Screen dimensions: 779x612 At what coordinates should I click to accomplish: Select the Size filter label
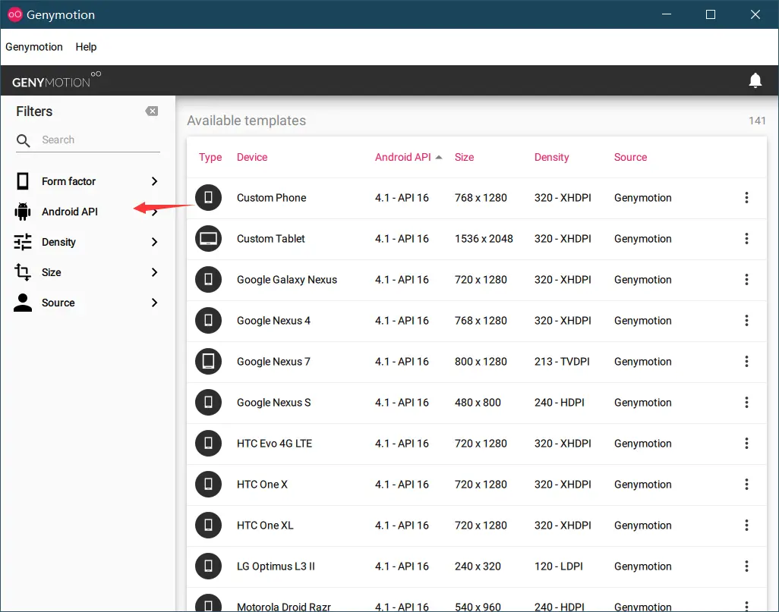pyautogui.click(x=51, y=272)
